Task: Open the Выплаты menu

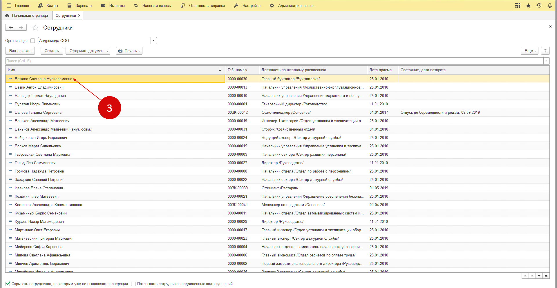Action: [x=113, y=5]
